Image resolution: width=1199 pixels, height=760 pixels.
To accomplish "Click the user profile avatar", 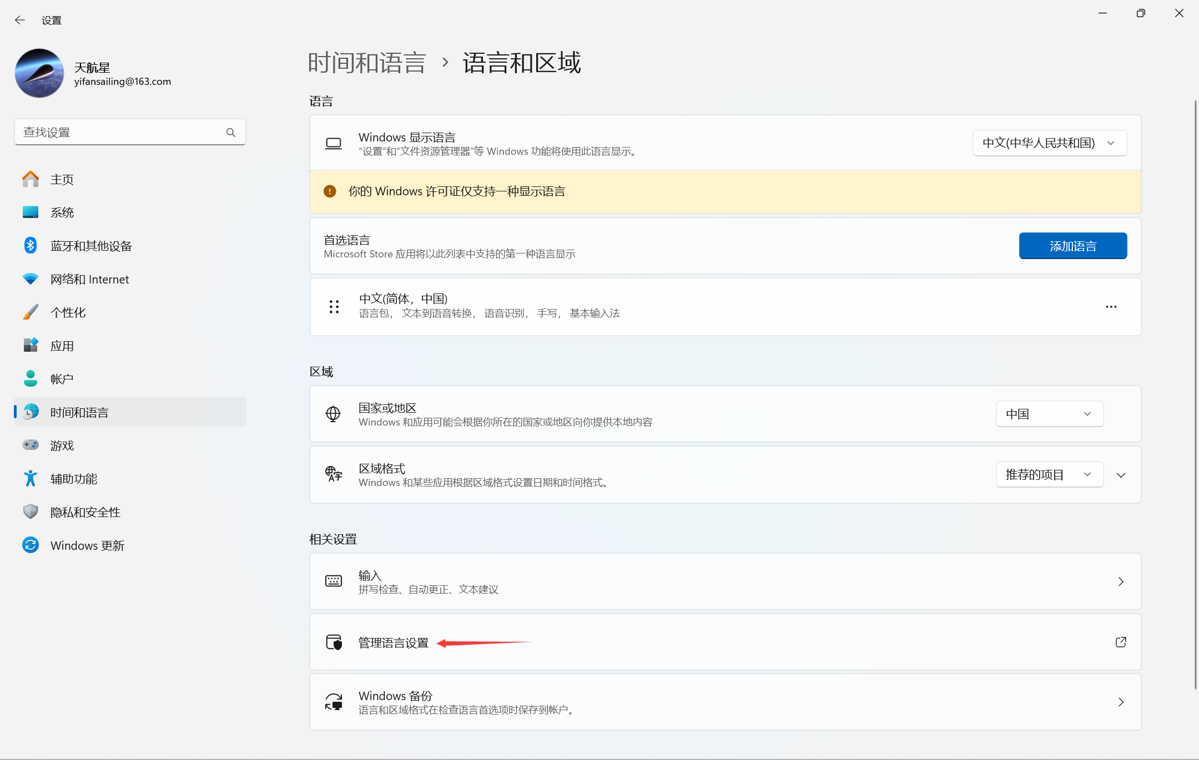I will point(39,73).
